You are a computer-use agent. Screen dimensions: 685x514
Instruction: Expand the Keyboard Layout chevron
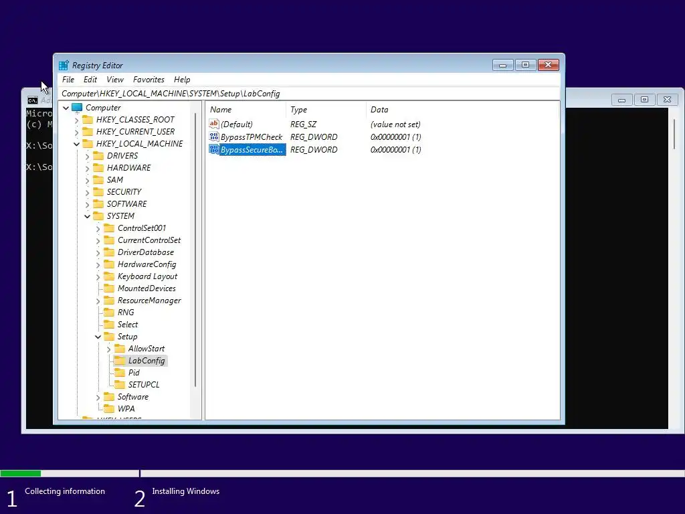click(98, 276)
